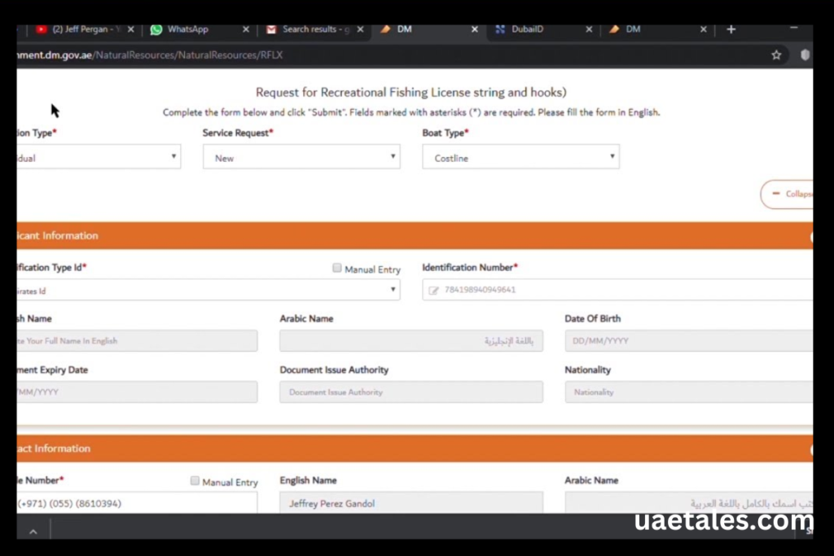
Task: Close the WhatsApp tab
Action: click(246, 29)
